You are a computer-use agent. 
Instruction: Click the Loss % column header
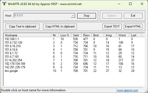(65, 35)
